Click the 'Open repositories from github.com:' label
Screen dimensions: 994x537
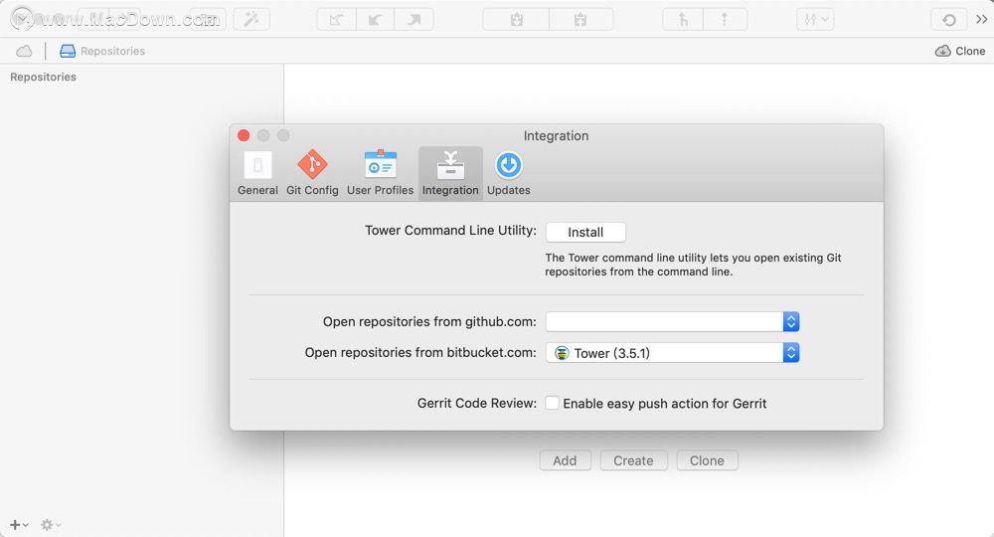[x=429, y=321]
